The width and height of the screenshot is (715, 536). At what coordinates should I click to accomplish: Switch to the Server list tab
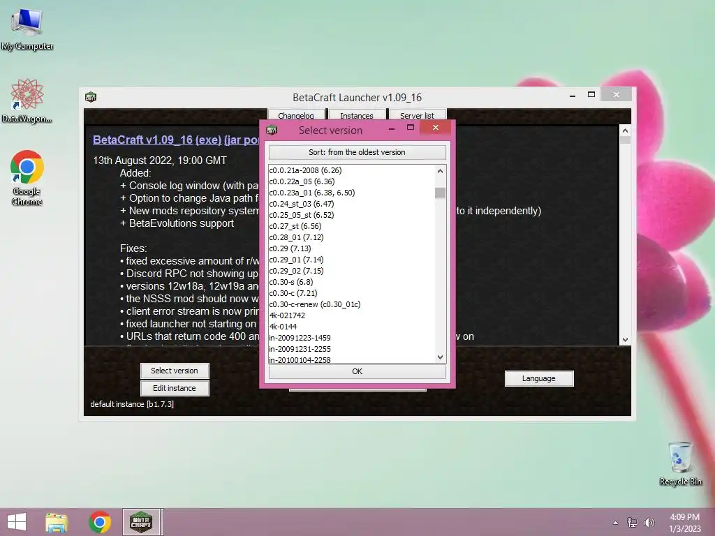(x=418, y=115)
